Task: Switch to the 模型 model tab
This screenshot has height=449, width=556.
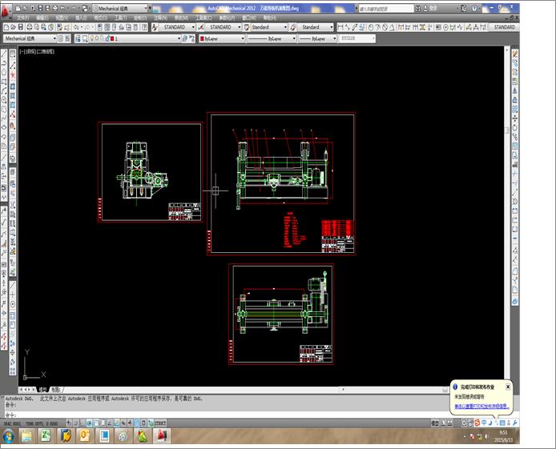Action: click(43, 390)
